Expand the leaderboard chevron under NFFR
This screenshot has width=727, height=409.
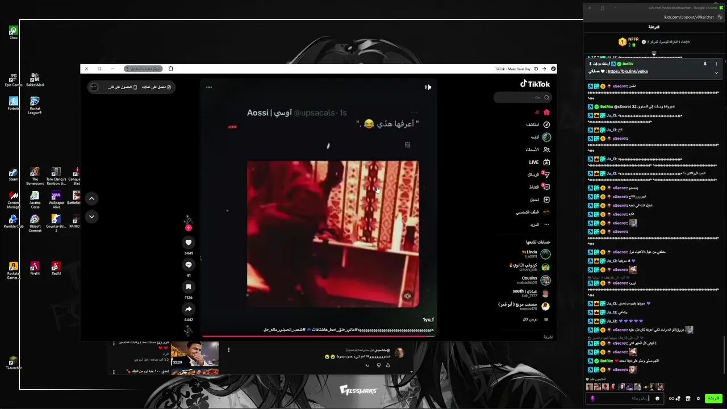coord(654,53)
